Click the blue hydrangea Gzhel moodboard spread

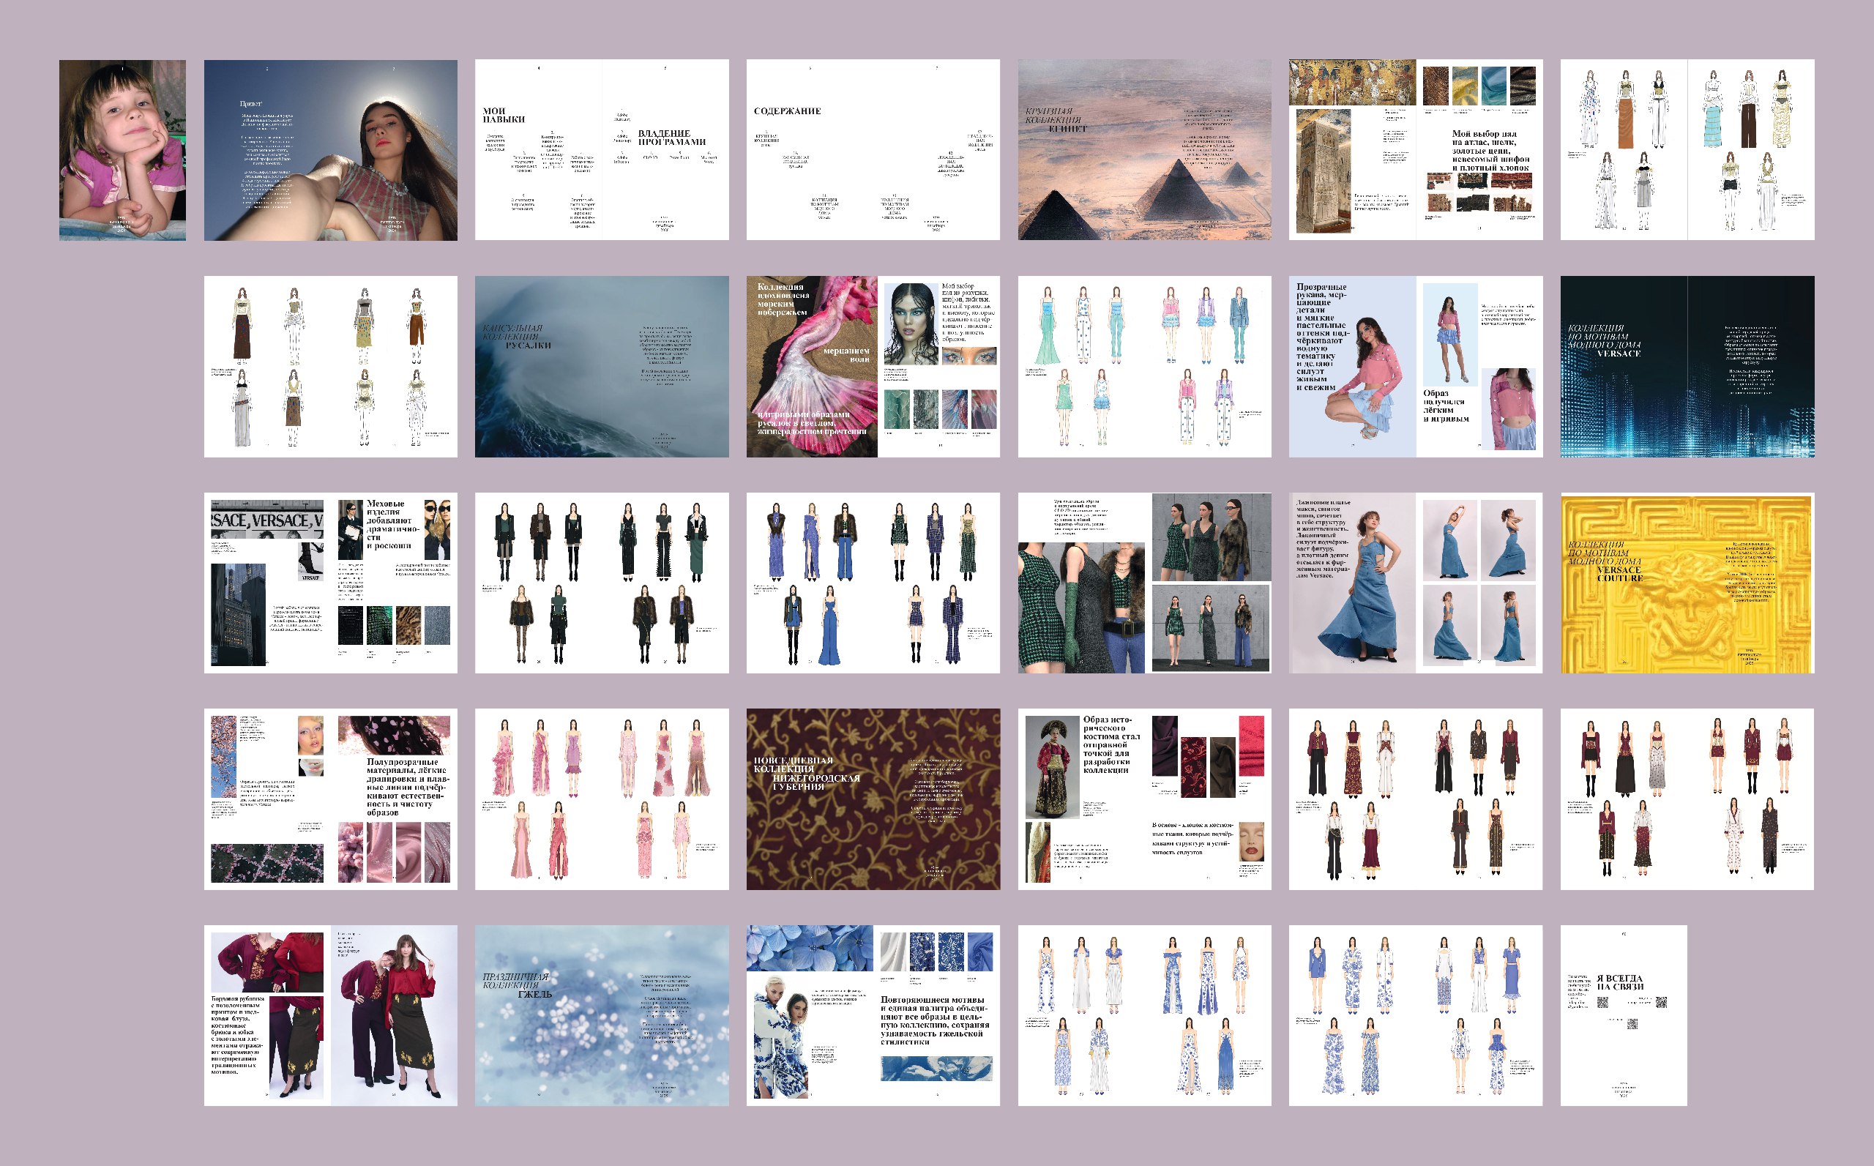pos(873,1016)
